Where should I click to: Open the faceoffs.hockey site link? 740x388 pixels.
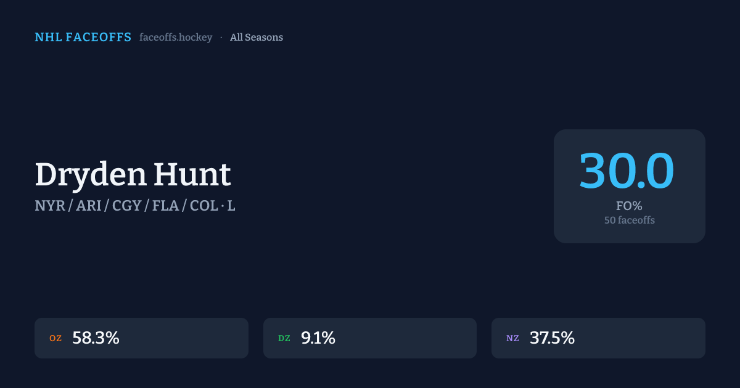pyautogui.click(x=176, y=38)
